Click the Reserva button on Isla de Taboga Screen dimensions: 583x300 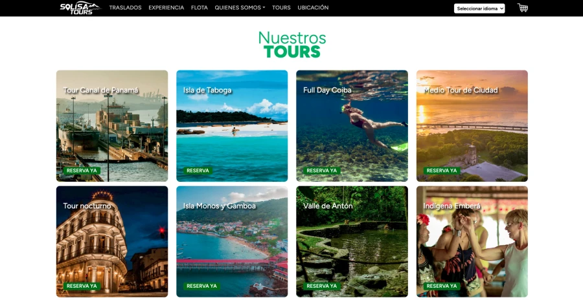point(198,171)
